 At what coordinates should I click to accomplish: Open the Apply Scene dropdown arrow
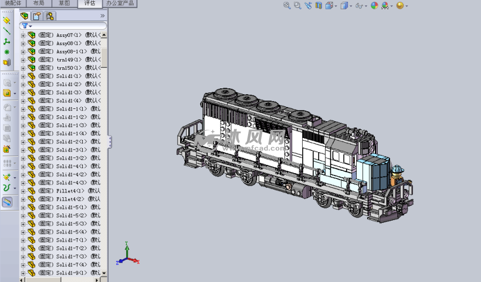391,6
